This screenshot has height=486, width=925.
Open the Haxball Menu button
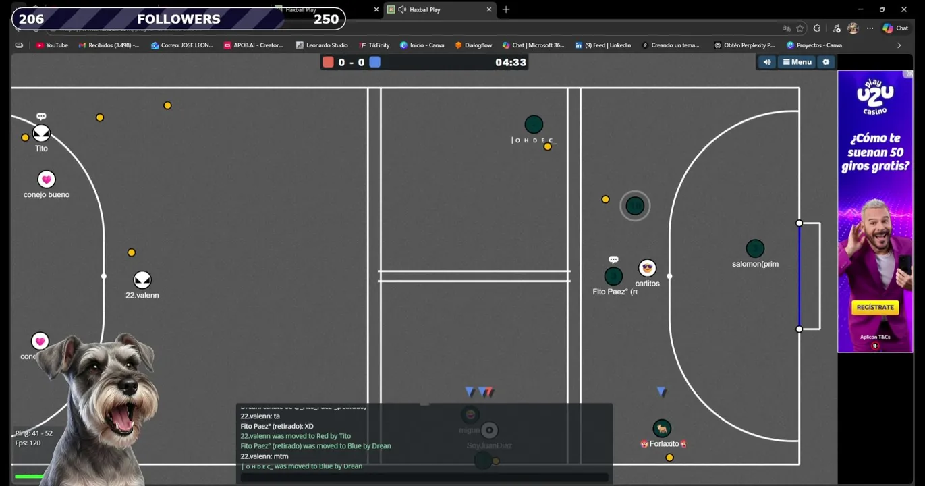coord(797,62)
